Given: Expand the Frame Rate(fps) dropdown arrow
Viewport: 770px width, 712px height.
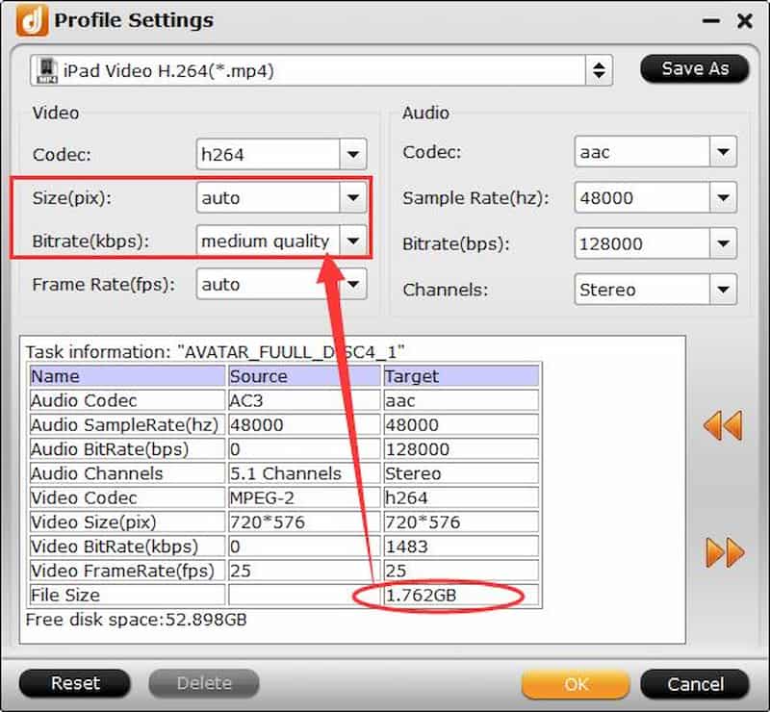Looking at the screenshot, I should click(352, 284).
